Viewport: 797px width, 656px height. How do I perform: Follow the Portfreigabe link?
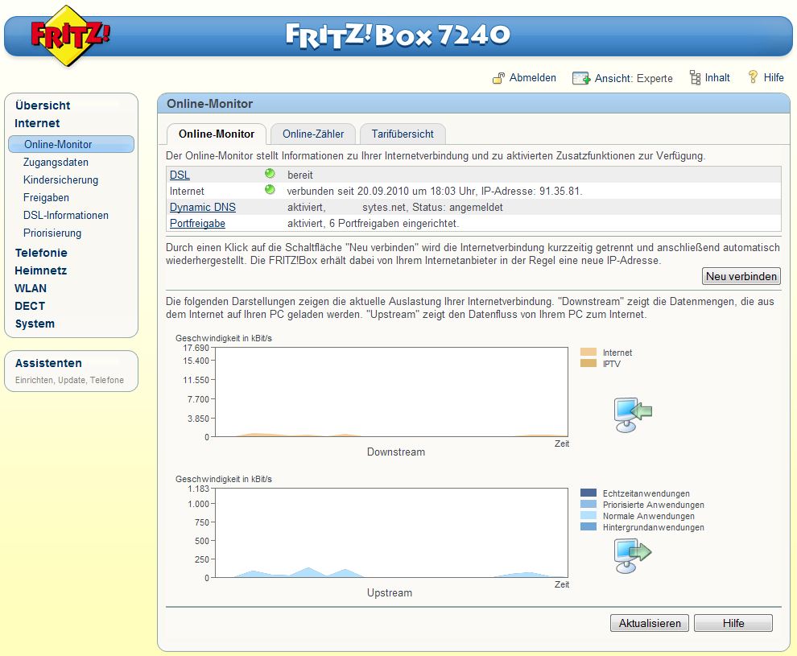point(197,224)
